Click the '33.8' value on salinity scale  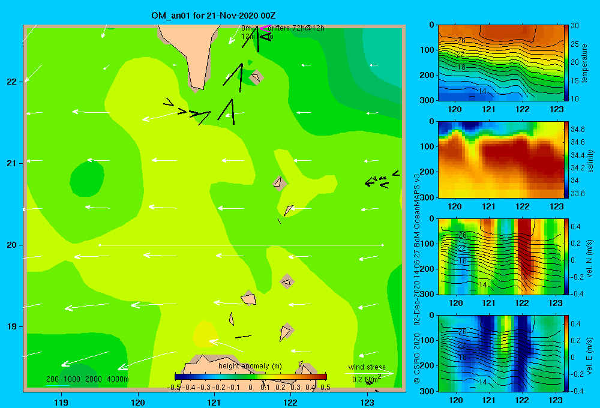coord(577,194)
